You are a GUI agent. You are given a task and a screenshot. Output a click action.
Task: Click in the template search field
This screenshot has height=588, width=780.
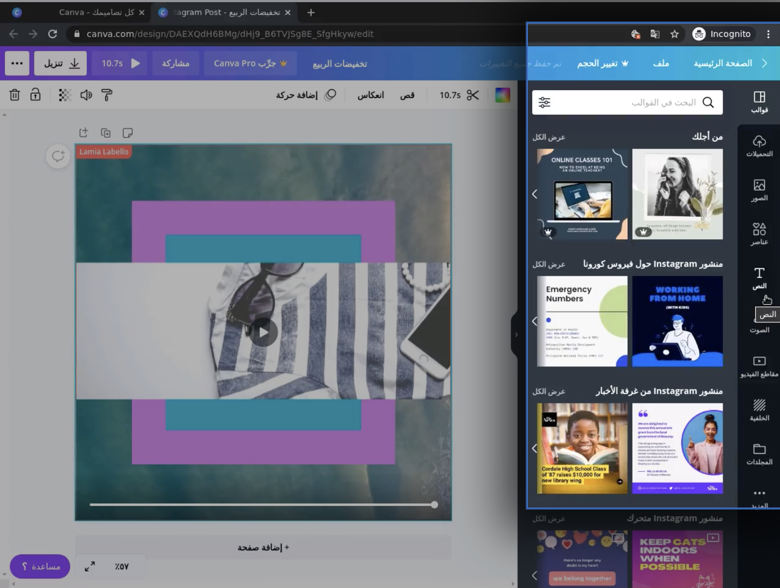point(627,102)
